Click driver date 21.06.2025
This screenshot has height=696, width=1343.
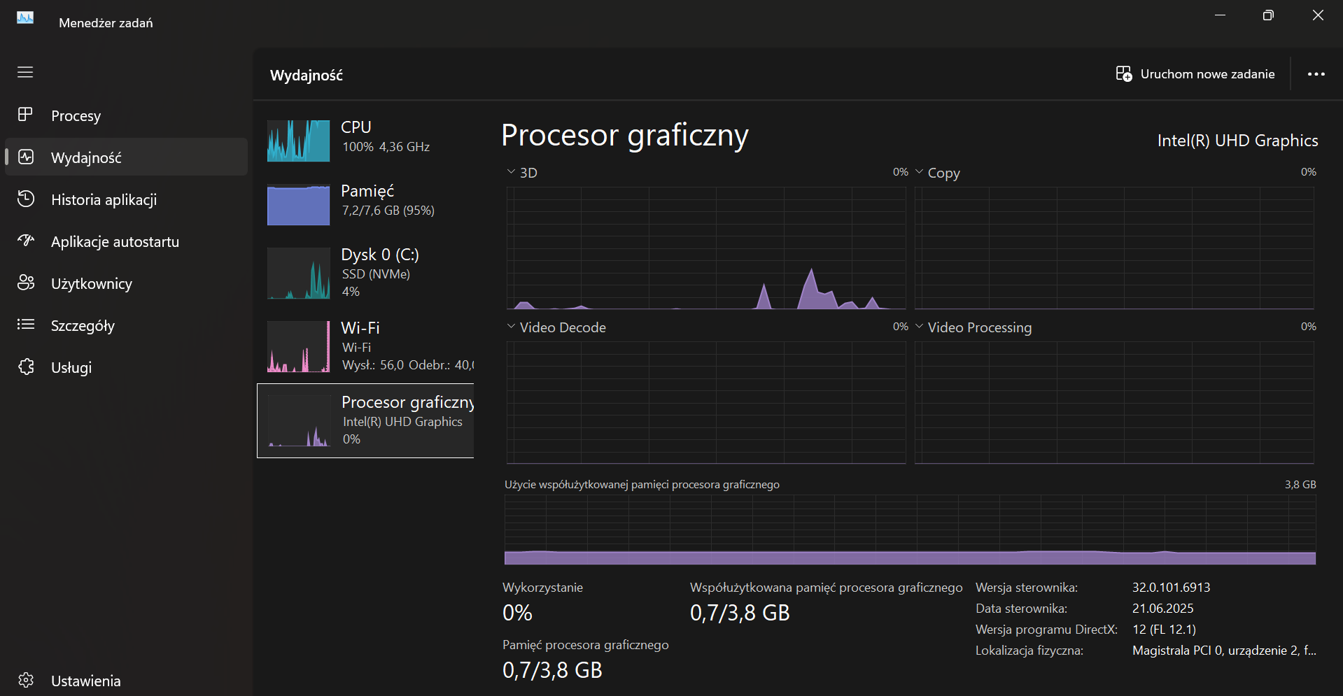point(1162,609)
